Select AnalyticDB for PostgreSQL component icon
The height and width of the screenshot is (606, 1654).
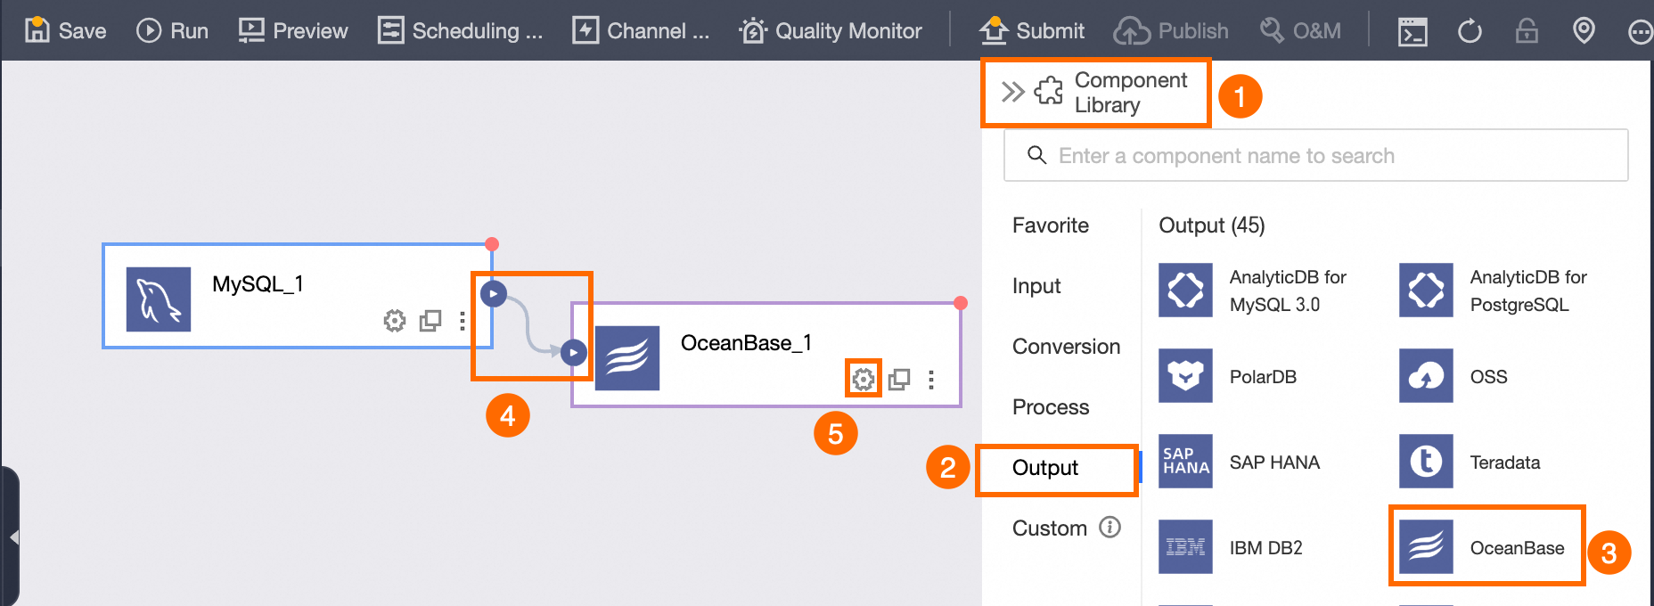[1426, 290]
